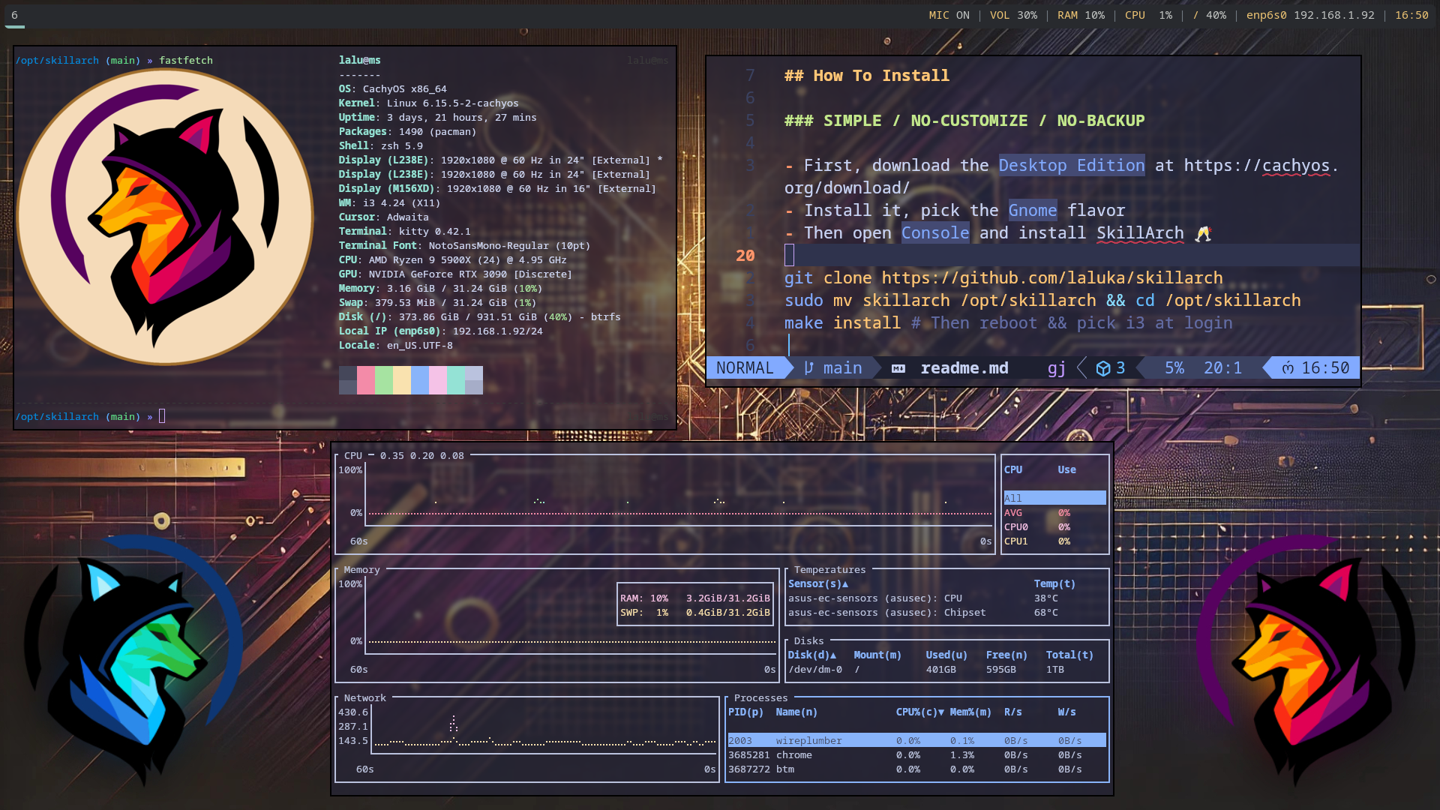Click the cube package icon in the statusline
Viewport: 1440px width, 810px height.
point(1102,368)
